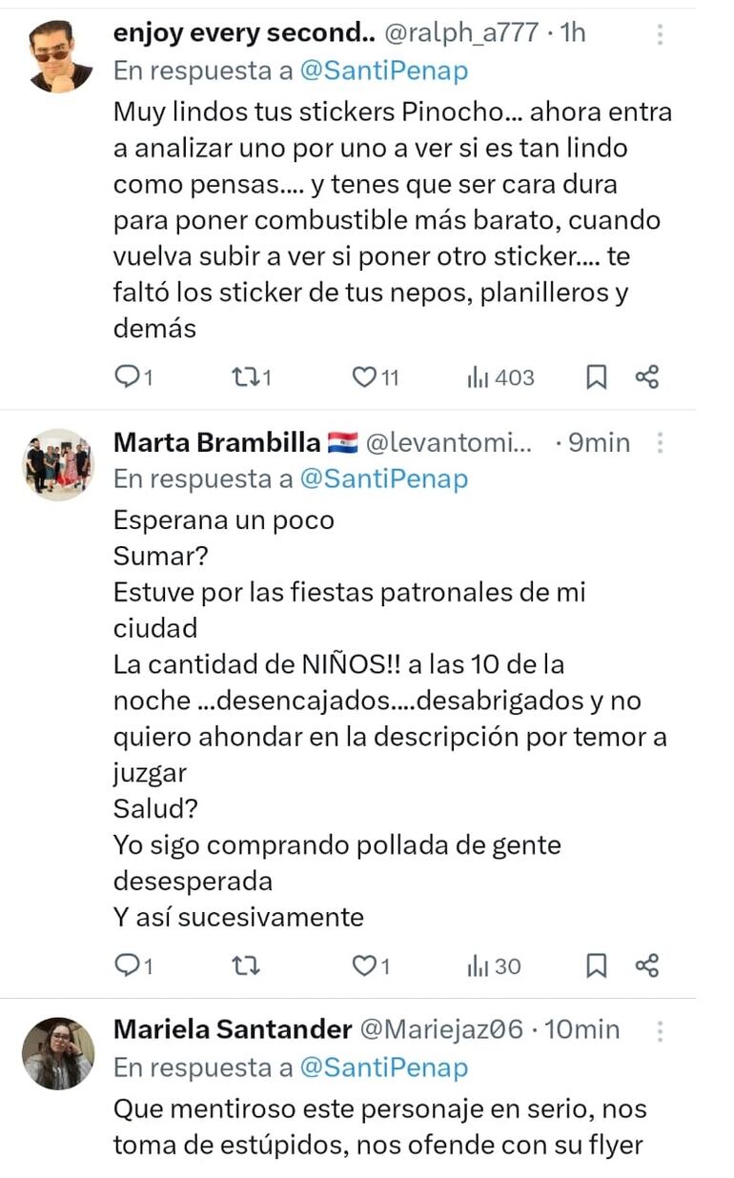Open the @SantiPenap link in Mariela's reply
Image resolution: width=734 pixels, height=1178 pixels.
[x=384, y=1067]
